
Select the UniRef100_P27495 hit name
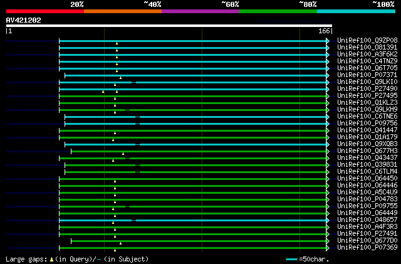367,96
